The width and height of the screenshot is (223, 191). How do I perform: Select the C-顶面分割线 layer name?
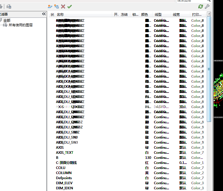click(x=67, y=163)
